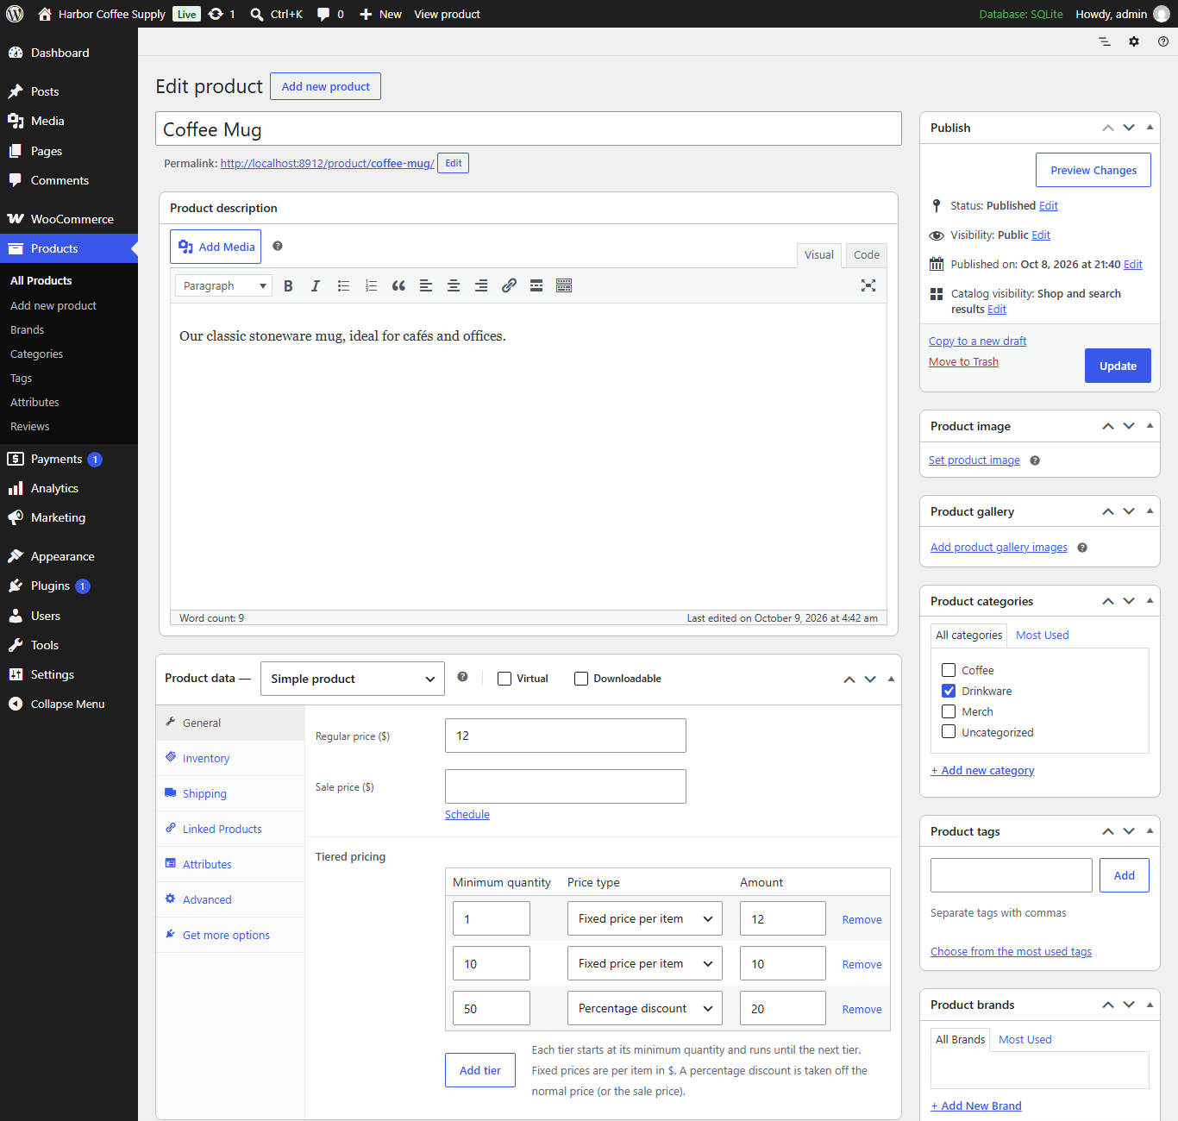Click the Update button
The height and width of the screenshot is (1121, 1178).
click(x=1118, y=366)
